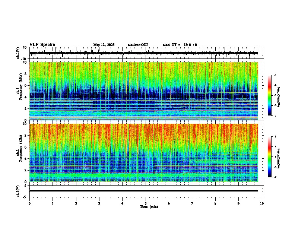Click time axis tick label "3"

99,203
